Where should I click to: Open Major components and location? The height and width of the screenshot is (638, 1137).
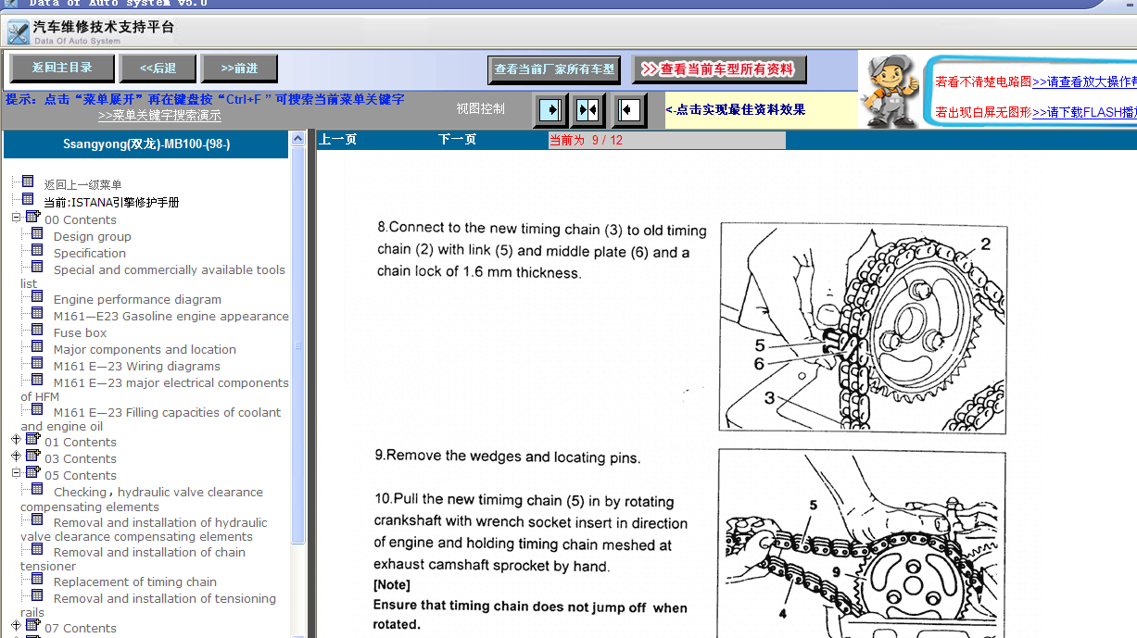(145, 349)
